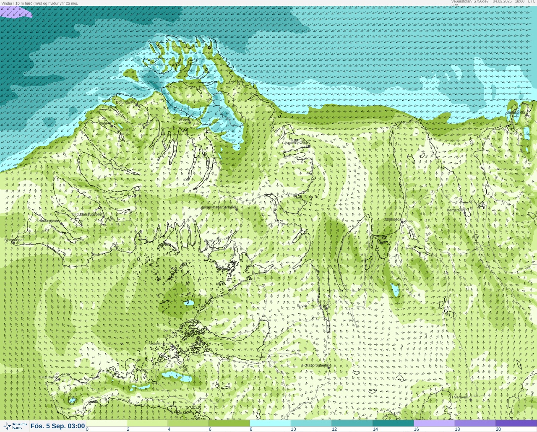Click the legend tick value 8
Image resolution: width=537 pixels, height=432 pixels.
coord(251,429)
